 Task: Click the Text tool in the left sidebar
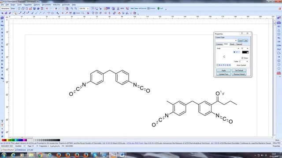tap(2, 121)
